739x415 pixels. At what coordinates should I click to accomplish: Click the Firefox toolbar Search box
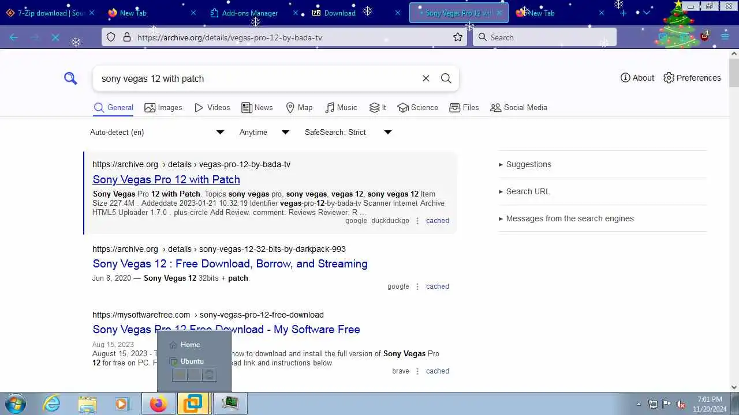pos(544,37)
